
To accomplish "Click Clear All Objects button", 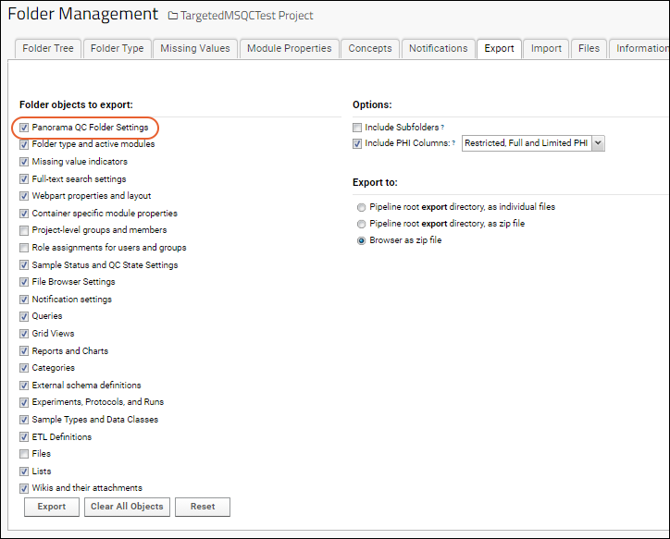I will (x=127, y=507).
